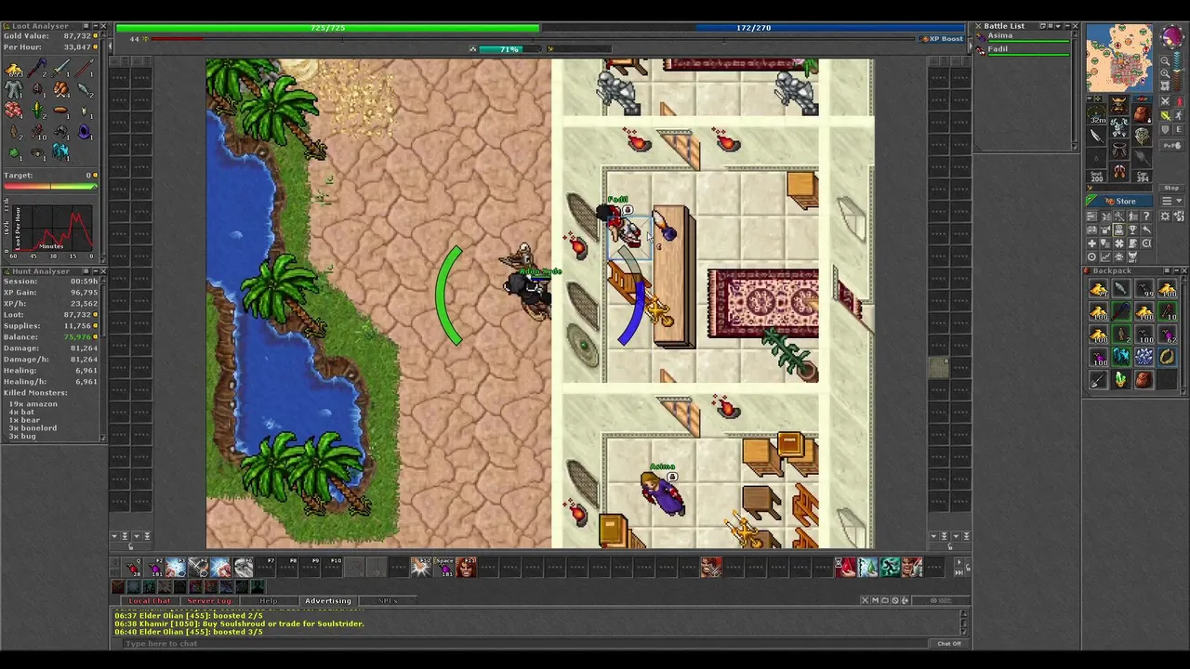1190x669 pixels.
Task: Open the Store button
Action: pos(1119,201)
